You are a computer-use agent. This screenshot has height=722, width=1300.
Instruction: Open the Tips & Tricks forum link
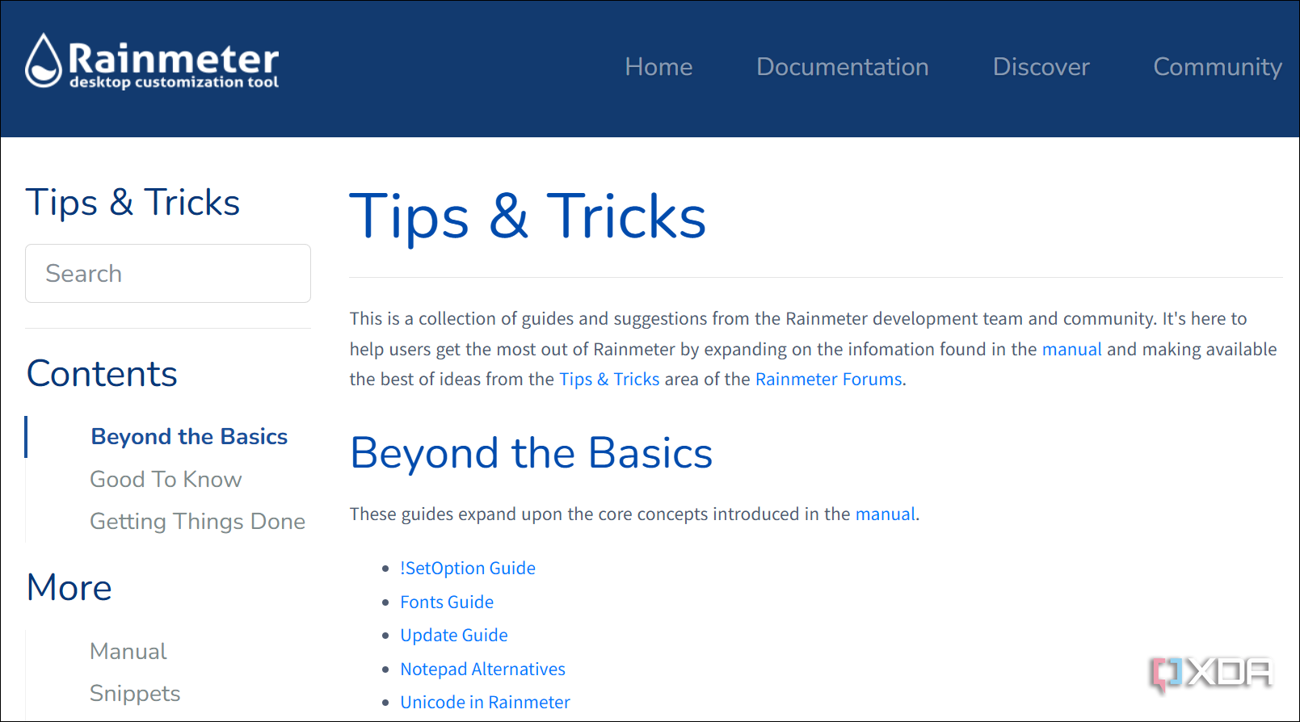(x=609, y=380)
